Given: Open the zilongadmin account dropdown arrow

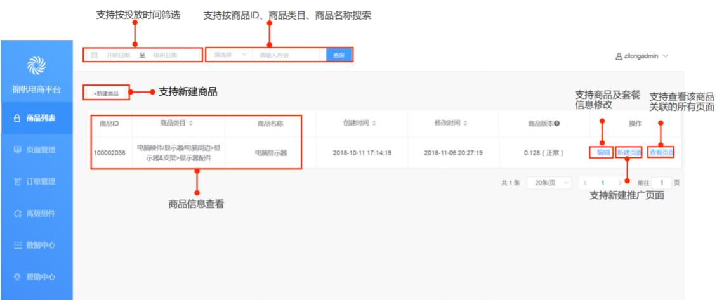Looking at the screenshot, I should click(x=664, y=56).
